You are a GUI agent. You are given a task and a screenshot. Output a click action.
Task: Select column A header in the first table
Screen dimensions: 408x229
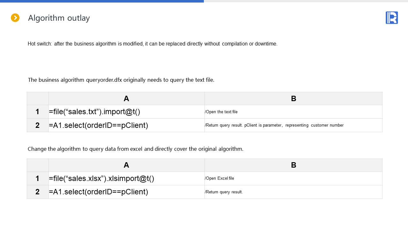pyautogui.click(x=126, y=99)
